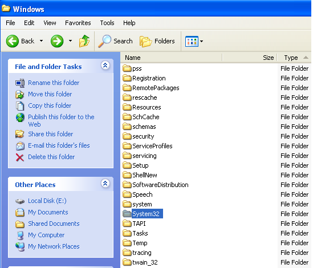
Task: Select the Temp folder icon
Action: point(127,242)
